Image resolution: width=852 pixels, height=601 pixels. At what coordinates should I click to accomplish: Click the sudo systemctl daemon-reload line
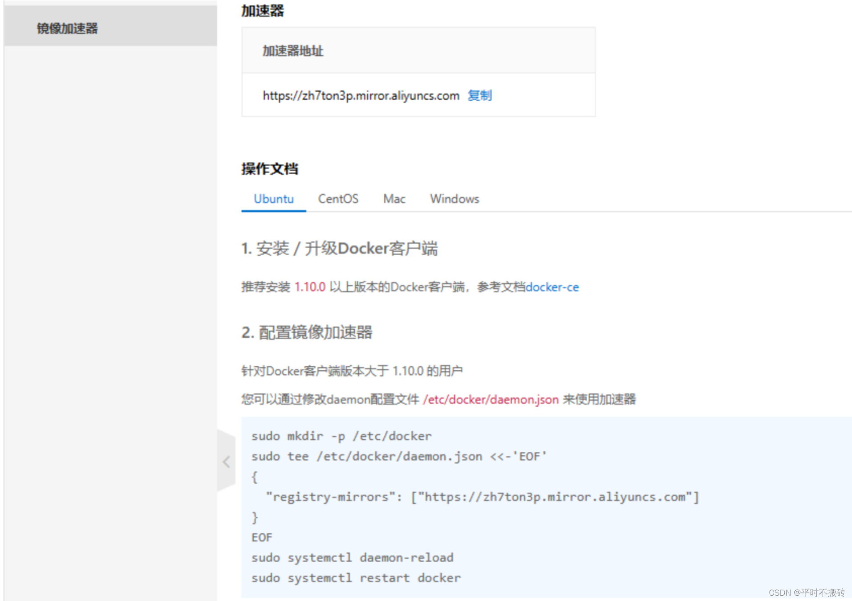[x=352, y=558]
